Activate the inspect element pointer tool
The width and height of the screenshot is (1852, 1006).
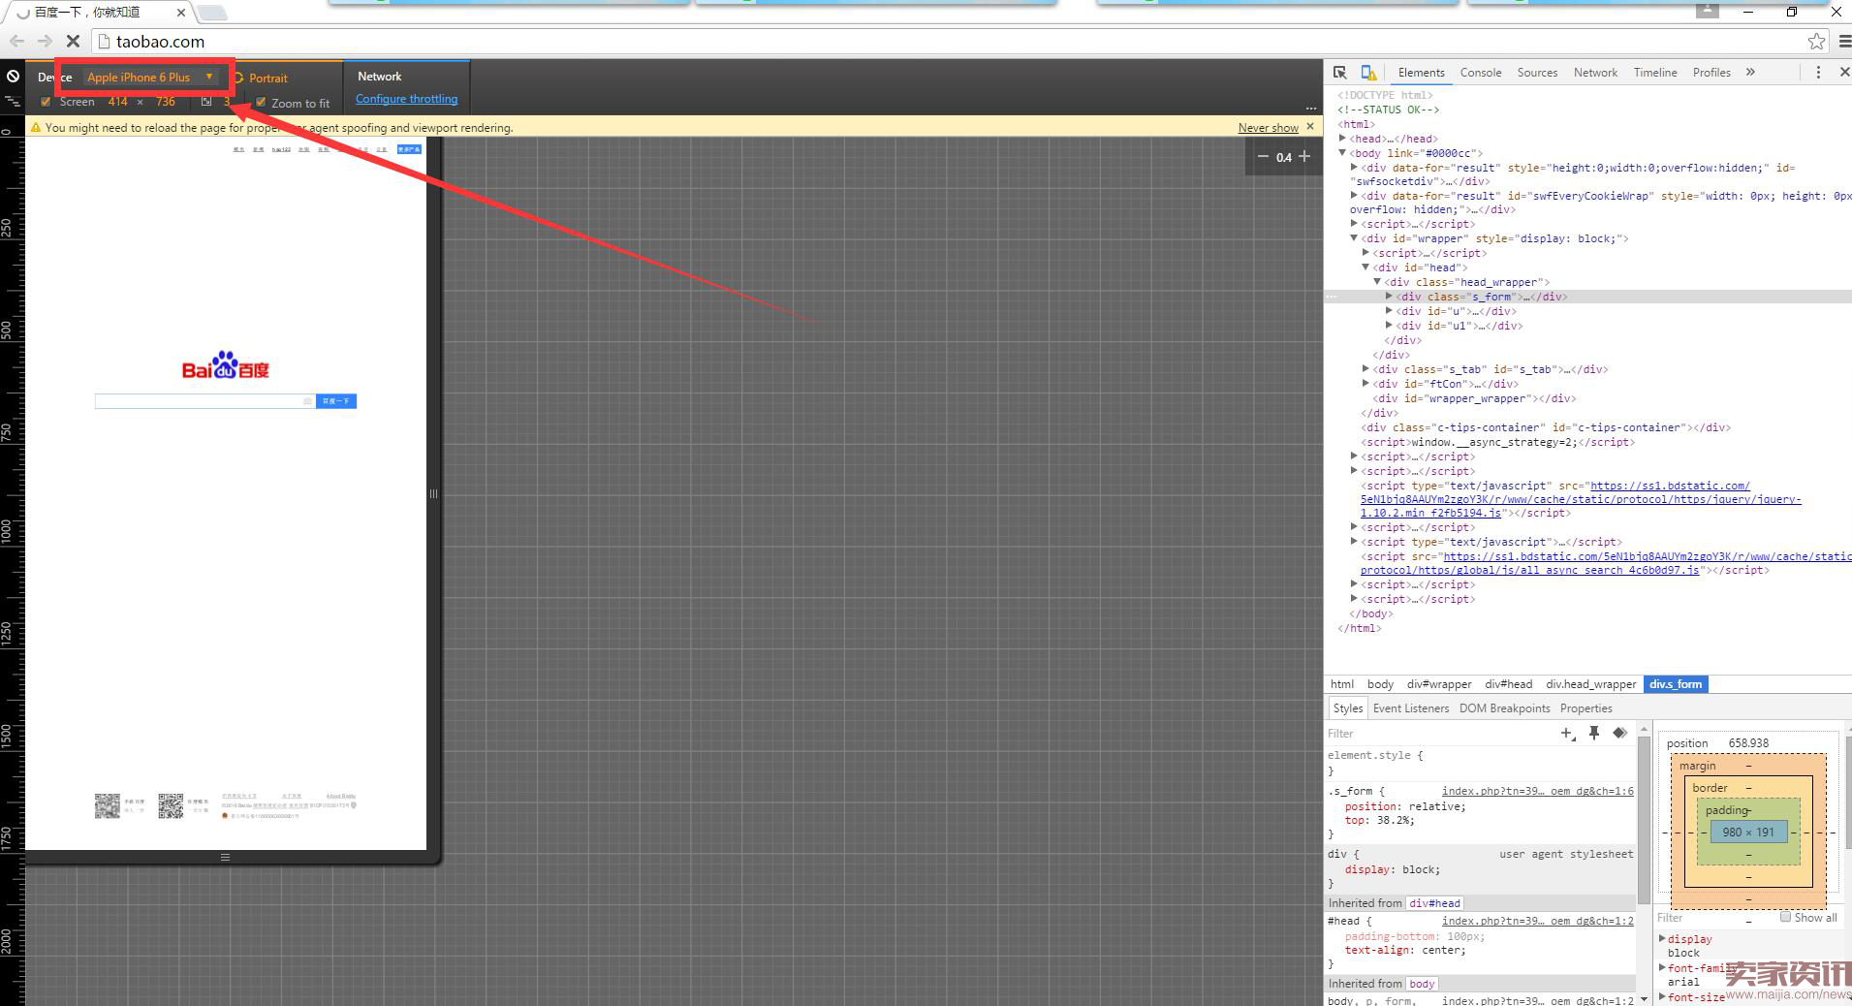coord(1339,73)
